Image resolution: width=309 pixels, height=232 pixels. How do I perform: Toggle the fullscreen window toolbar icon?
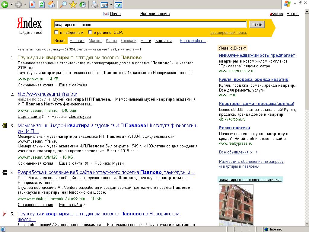pos(118,5)
